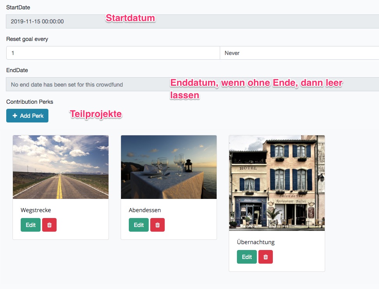Open the Never reset interval dropdown
This screenshot has height=289, width=379.
tap(299, 53)
